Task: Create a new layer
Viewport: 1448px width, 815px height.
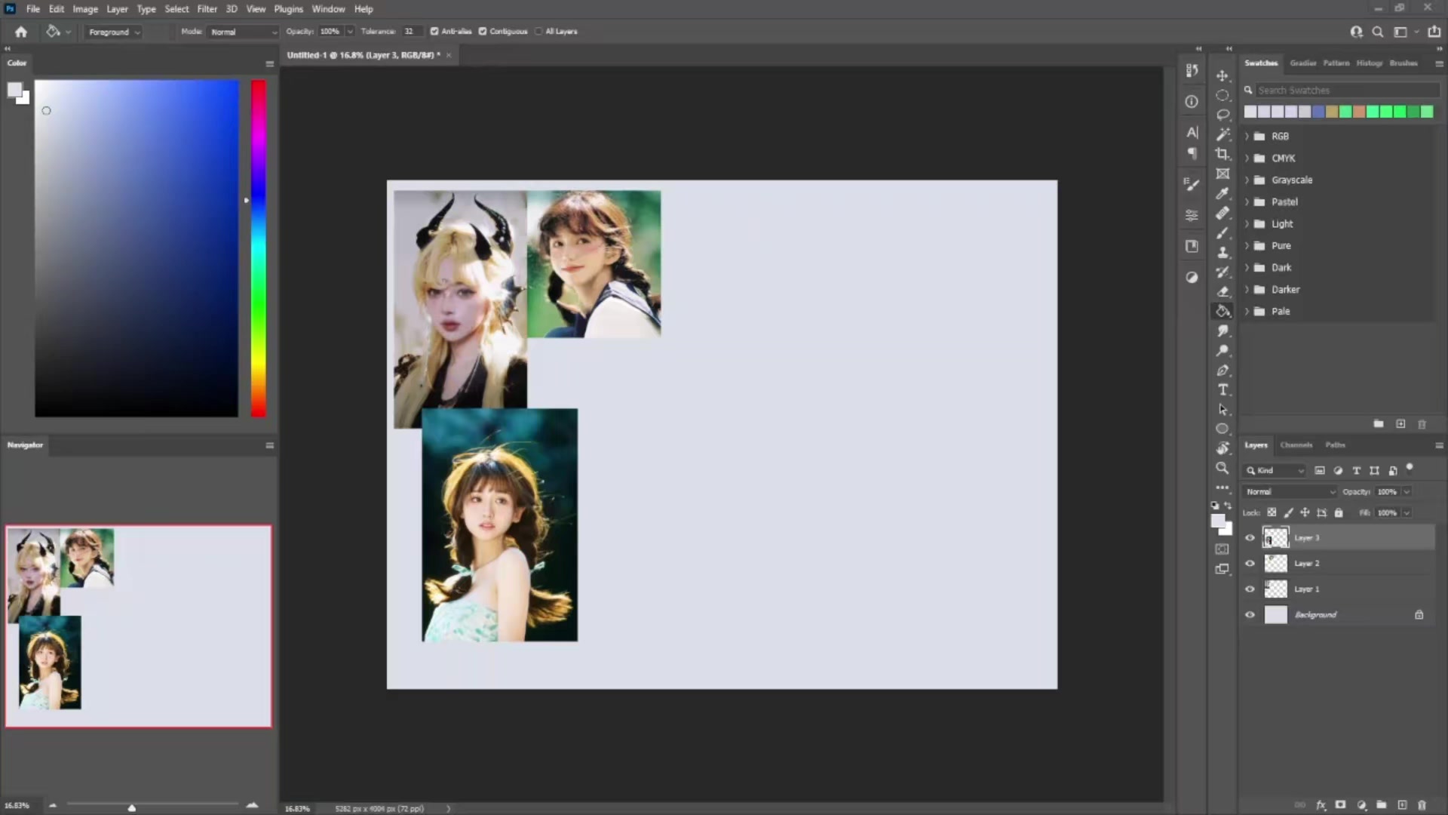Action: pos(1402,805)
